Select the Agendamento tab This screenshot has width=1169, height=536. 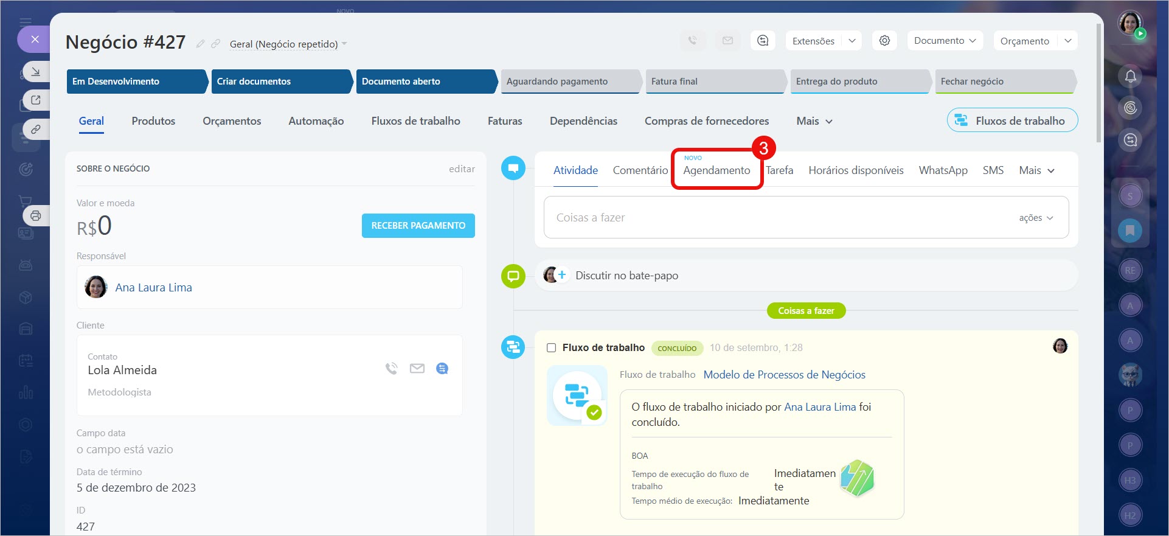(716, 170)
